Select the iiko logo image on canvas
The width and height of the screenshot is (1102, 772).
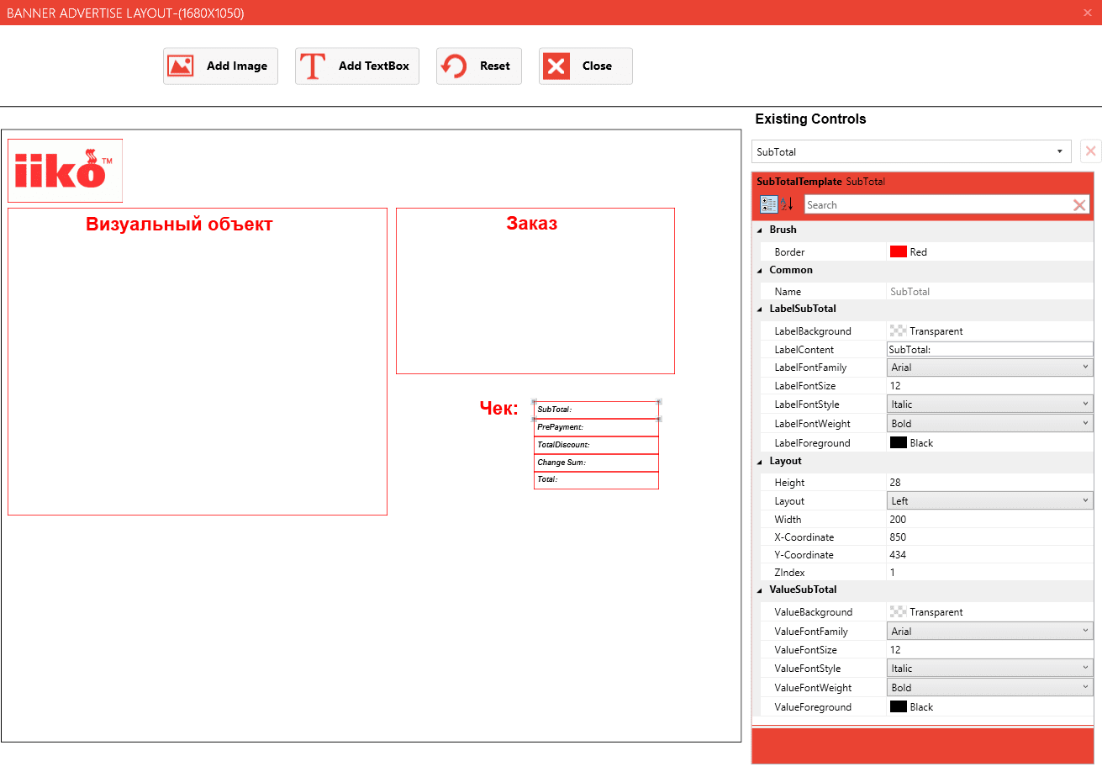tap(65, 171)
